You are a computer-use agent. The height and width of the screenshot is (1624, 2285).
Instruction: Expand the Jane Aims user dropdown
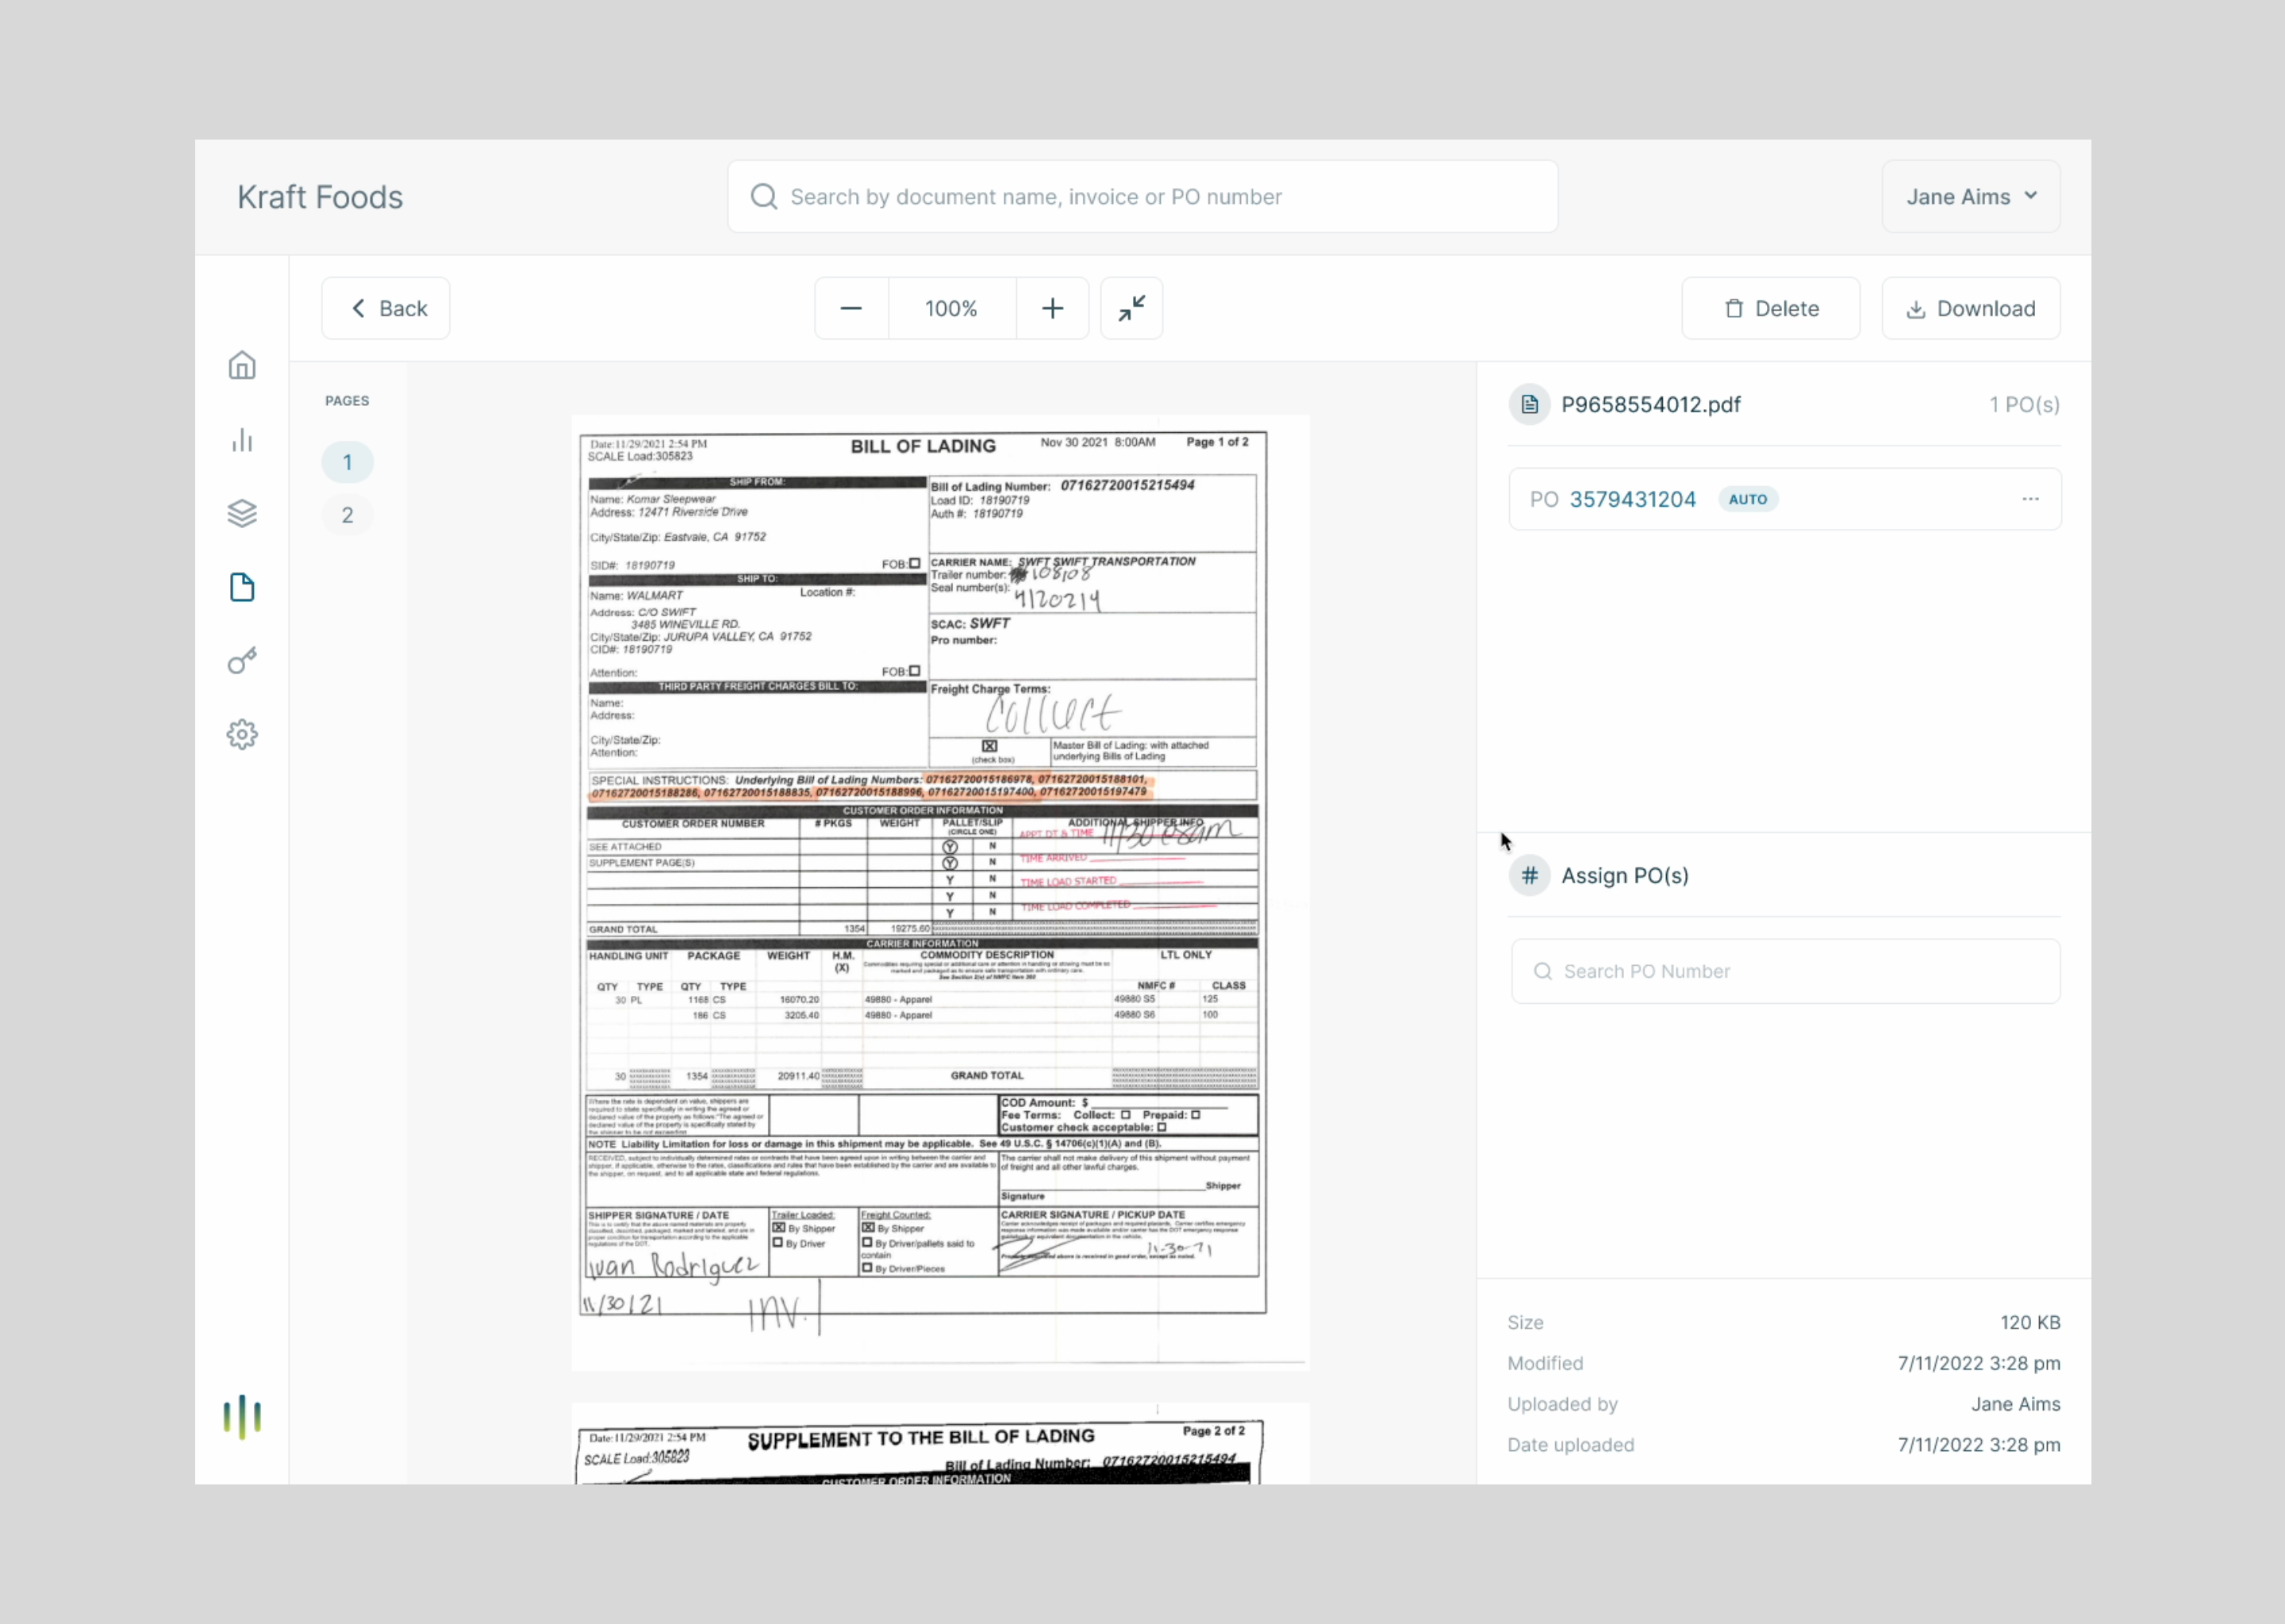coord(1970,197)
